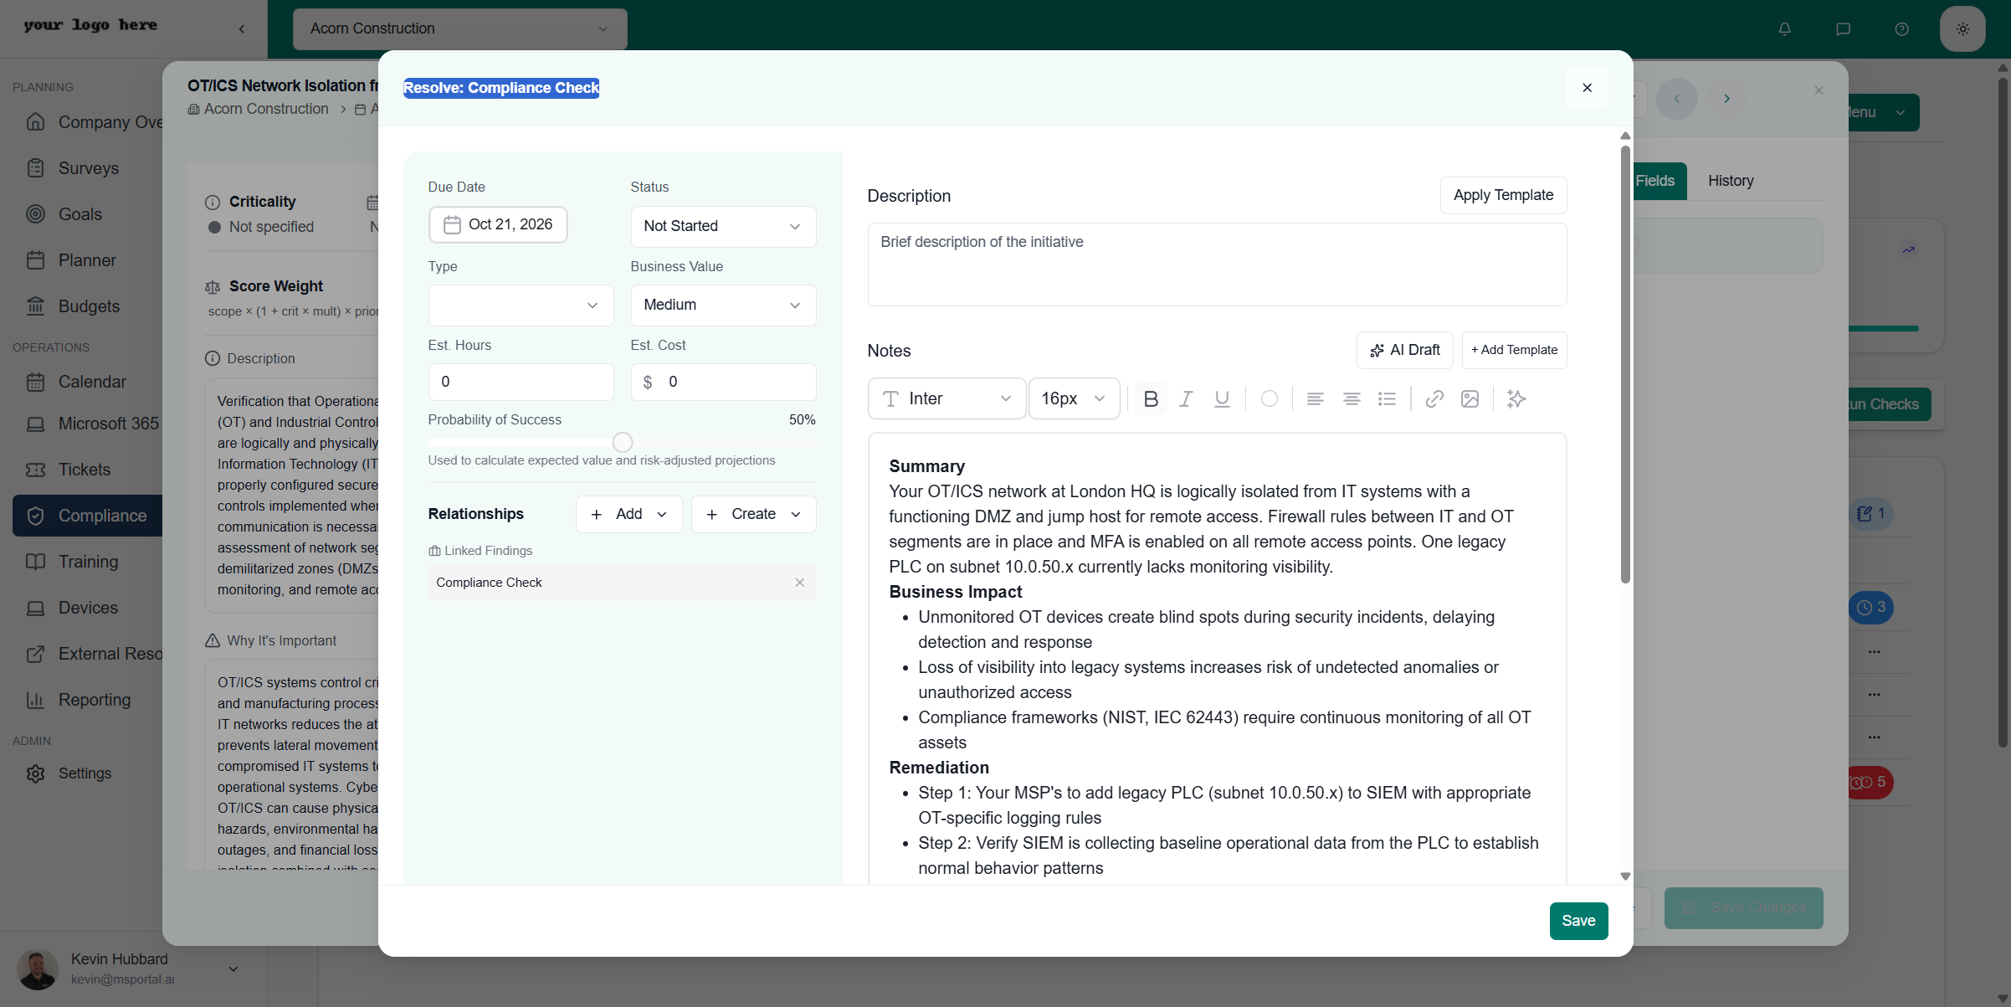Click the notifications bell icon
Image resolution: width=2011 pixels, height=1007 pixels.
coord(1784,28)
